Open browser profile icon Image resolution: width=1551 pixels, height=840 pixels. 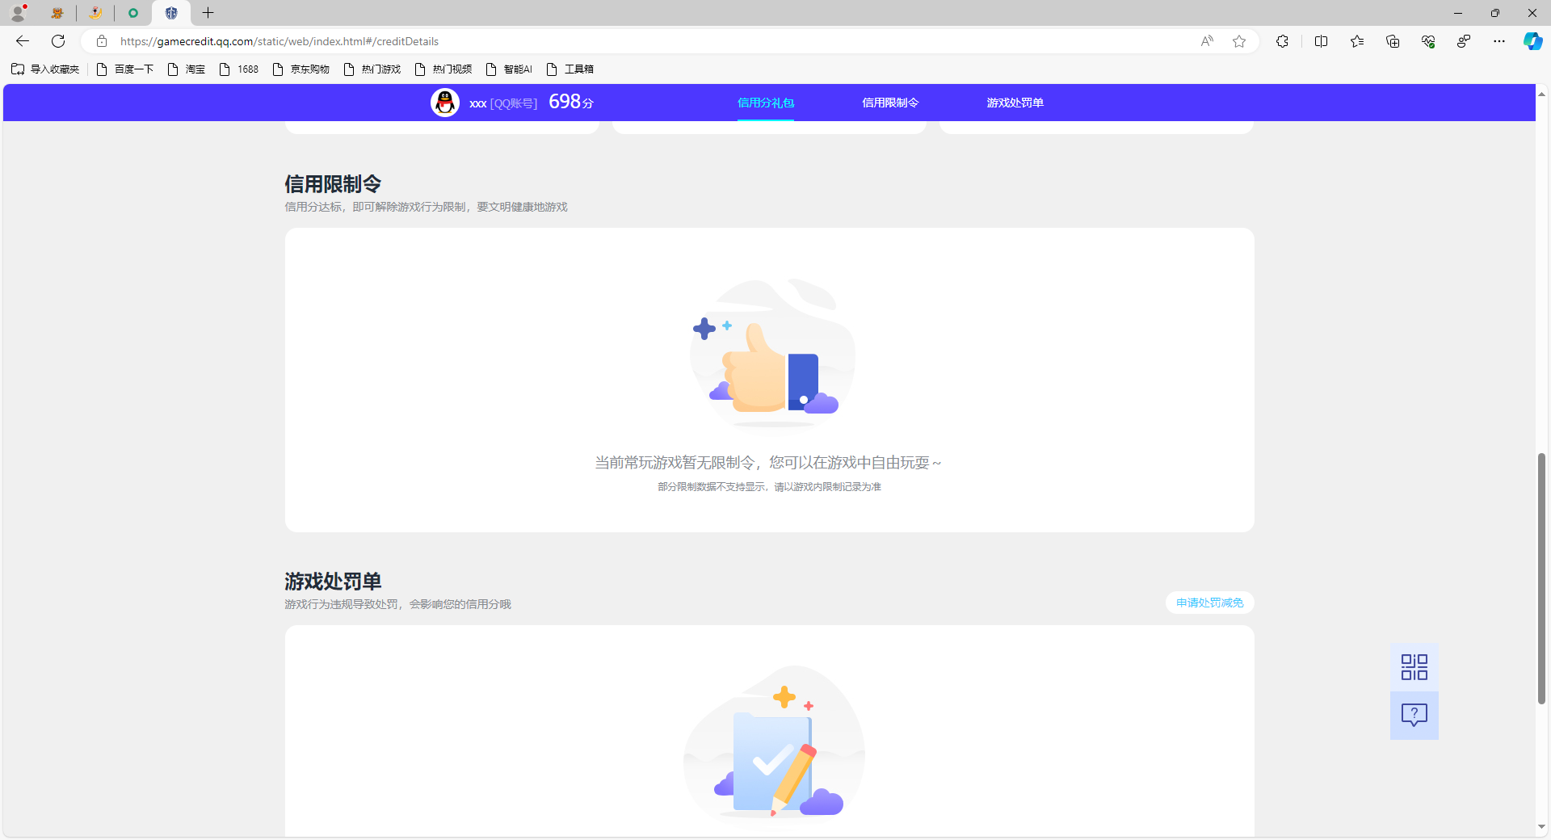click(x=18, y=13)
